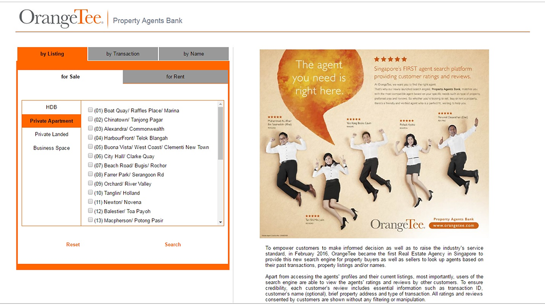Click the district list scroll-up arrow
This screenshot has height=306, width=545.
point(221,104)
